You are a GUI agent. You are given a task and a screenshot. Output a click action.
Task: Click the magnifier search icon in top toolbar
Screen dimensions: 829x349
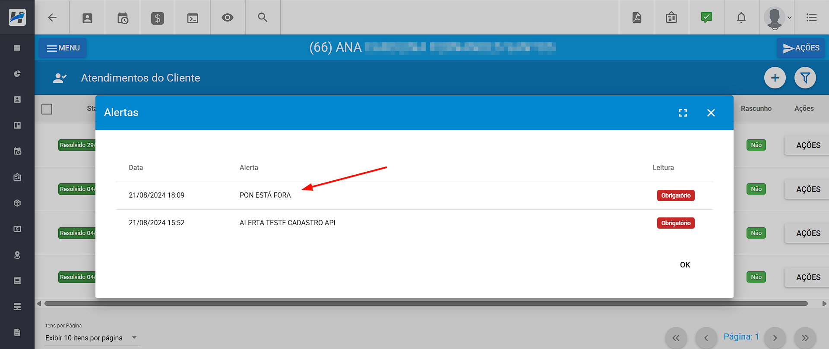(263, 17)
